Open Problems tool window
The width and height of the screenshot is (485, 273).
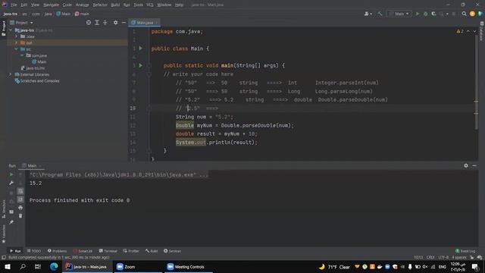(58, 251)
